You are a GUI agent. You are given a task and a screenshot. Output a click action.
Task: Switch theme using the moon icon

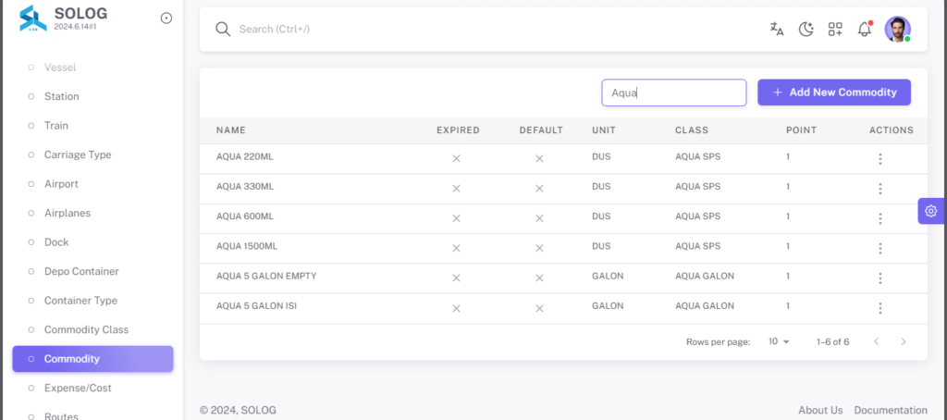(806, 29)
